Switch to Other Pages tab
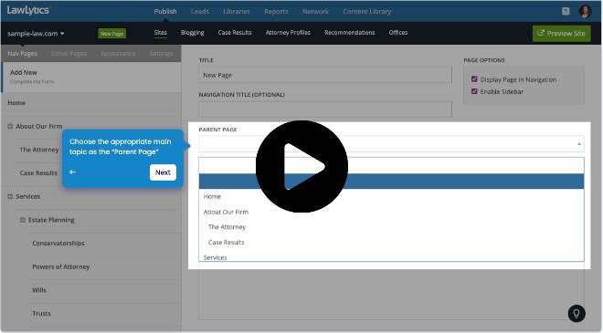This screenshot has height=333, width=603. (x=69, y=54)
